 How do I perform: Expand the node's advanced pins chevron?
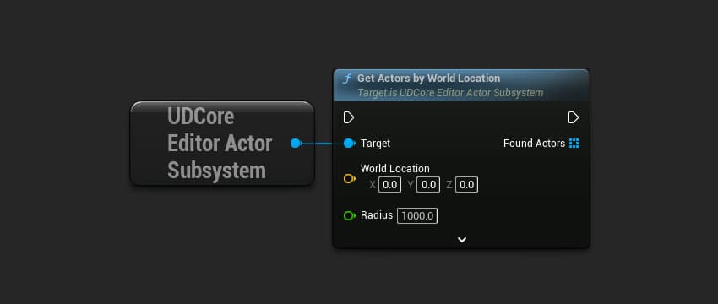[x=462, y=240]
